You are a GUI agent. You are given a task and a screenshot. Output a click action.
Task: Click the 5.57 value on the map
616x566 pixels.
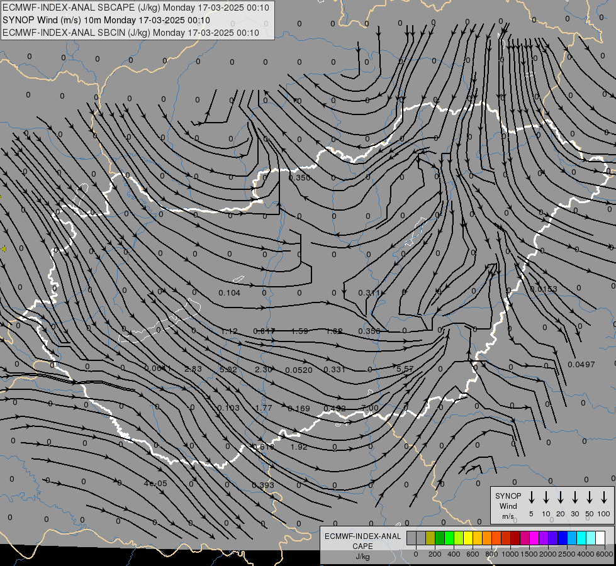pyautogui.click(x=405, y=369)
